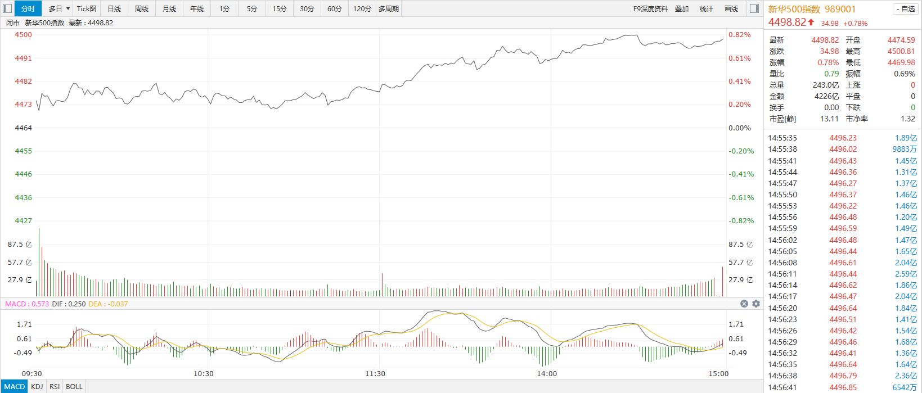Remove stock from 自选 watchlist
The height and width of the screenshot is (393, 922).
tap(905, 9)
